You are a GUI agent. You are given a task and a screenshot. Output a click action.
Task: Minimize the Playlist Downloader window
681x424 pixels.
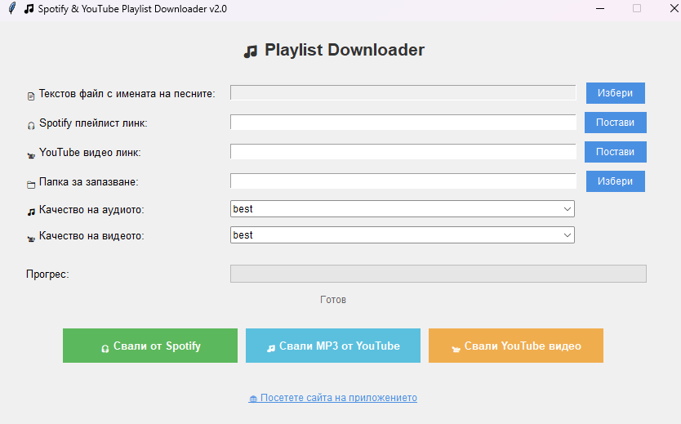pos(600,8)
